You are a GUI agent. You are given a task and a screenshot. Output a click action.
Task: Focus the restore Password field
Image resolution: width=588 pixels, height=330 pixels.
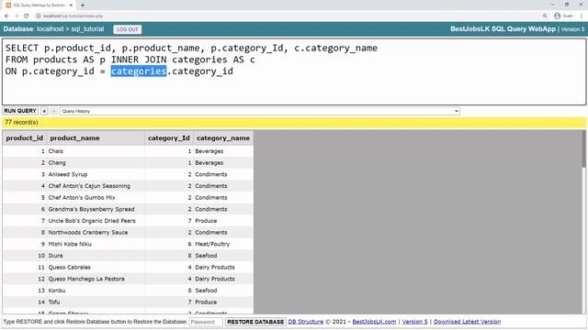pos(206,322)
